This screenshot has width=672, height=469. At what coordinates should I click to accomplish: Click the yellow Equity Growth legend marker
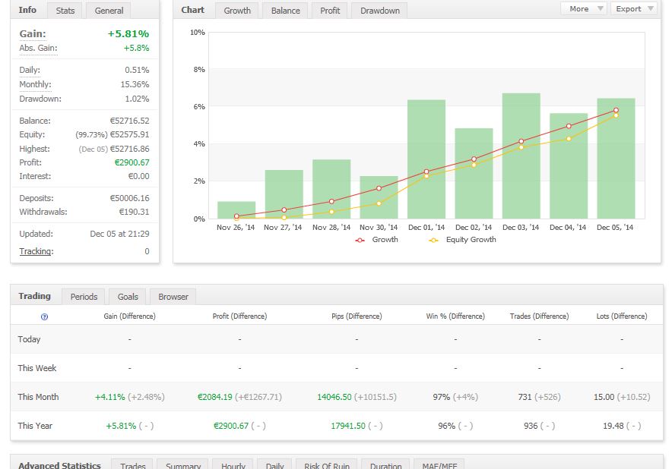point(433,240)
